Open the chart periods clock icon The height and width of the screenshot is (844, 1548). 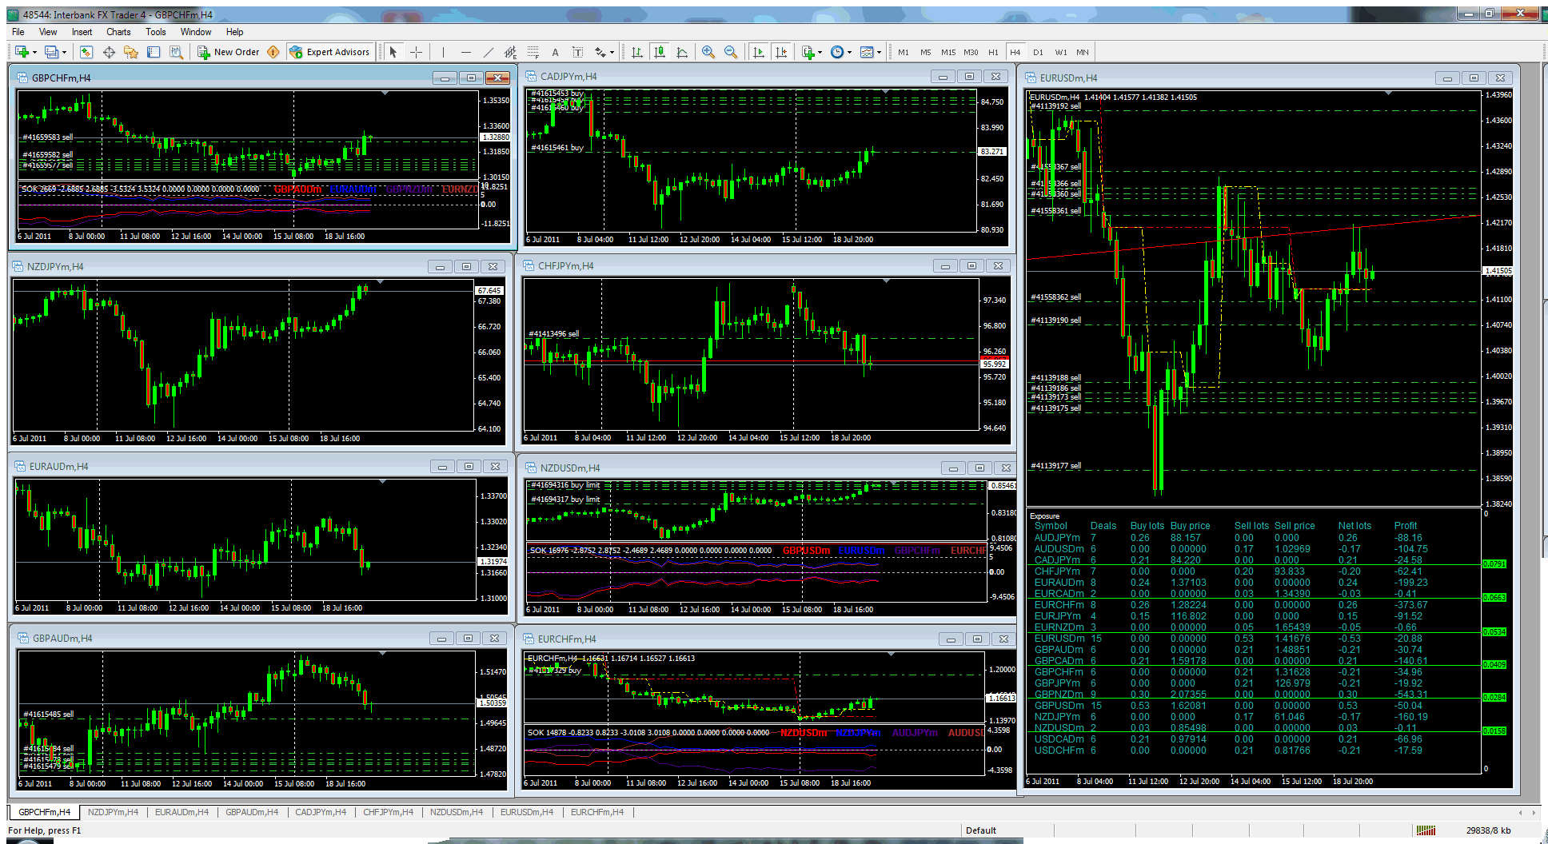(836, 52)
